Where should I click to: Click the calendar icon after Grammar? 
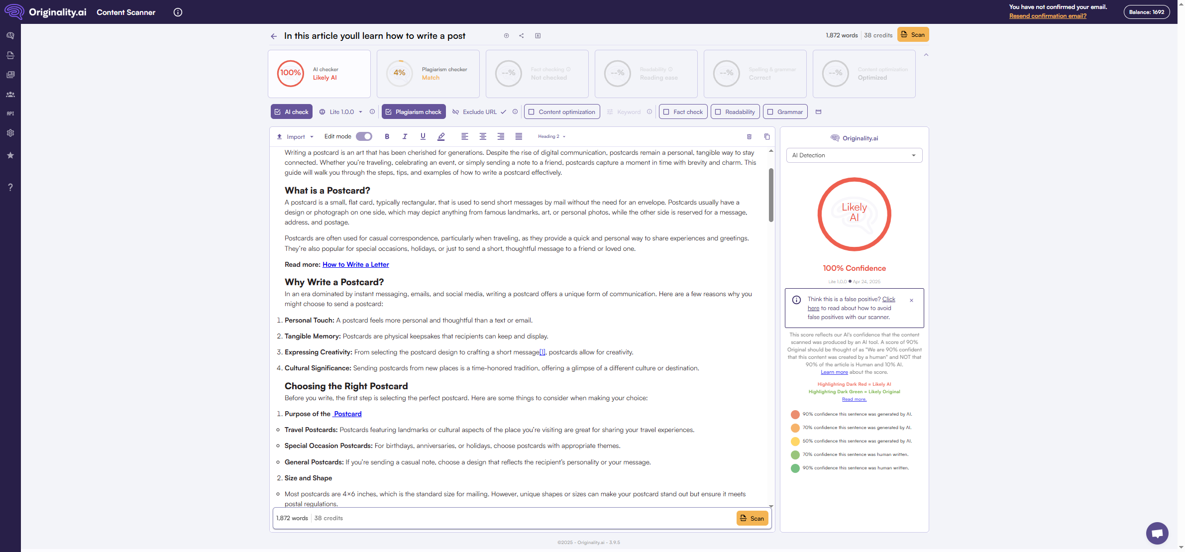(819, 112)
